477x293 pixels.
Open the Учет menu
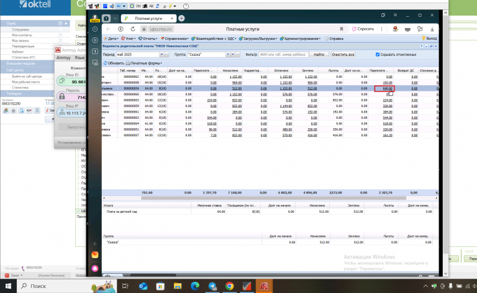tap(129, 39)
